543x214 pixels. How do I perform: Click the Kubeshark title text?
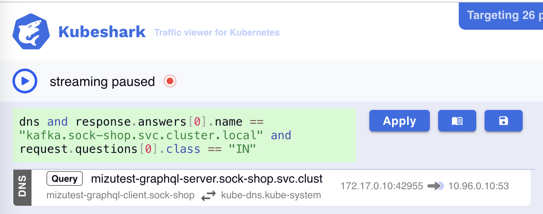pos(102,32)
